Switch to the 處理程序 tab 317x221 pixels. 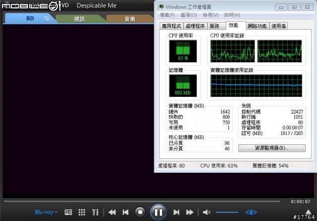[x=195, y=26]
